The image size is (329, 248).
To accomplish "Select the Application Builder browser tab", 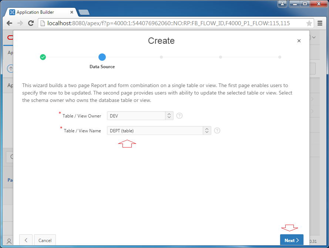I will tap(41, 12).
